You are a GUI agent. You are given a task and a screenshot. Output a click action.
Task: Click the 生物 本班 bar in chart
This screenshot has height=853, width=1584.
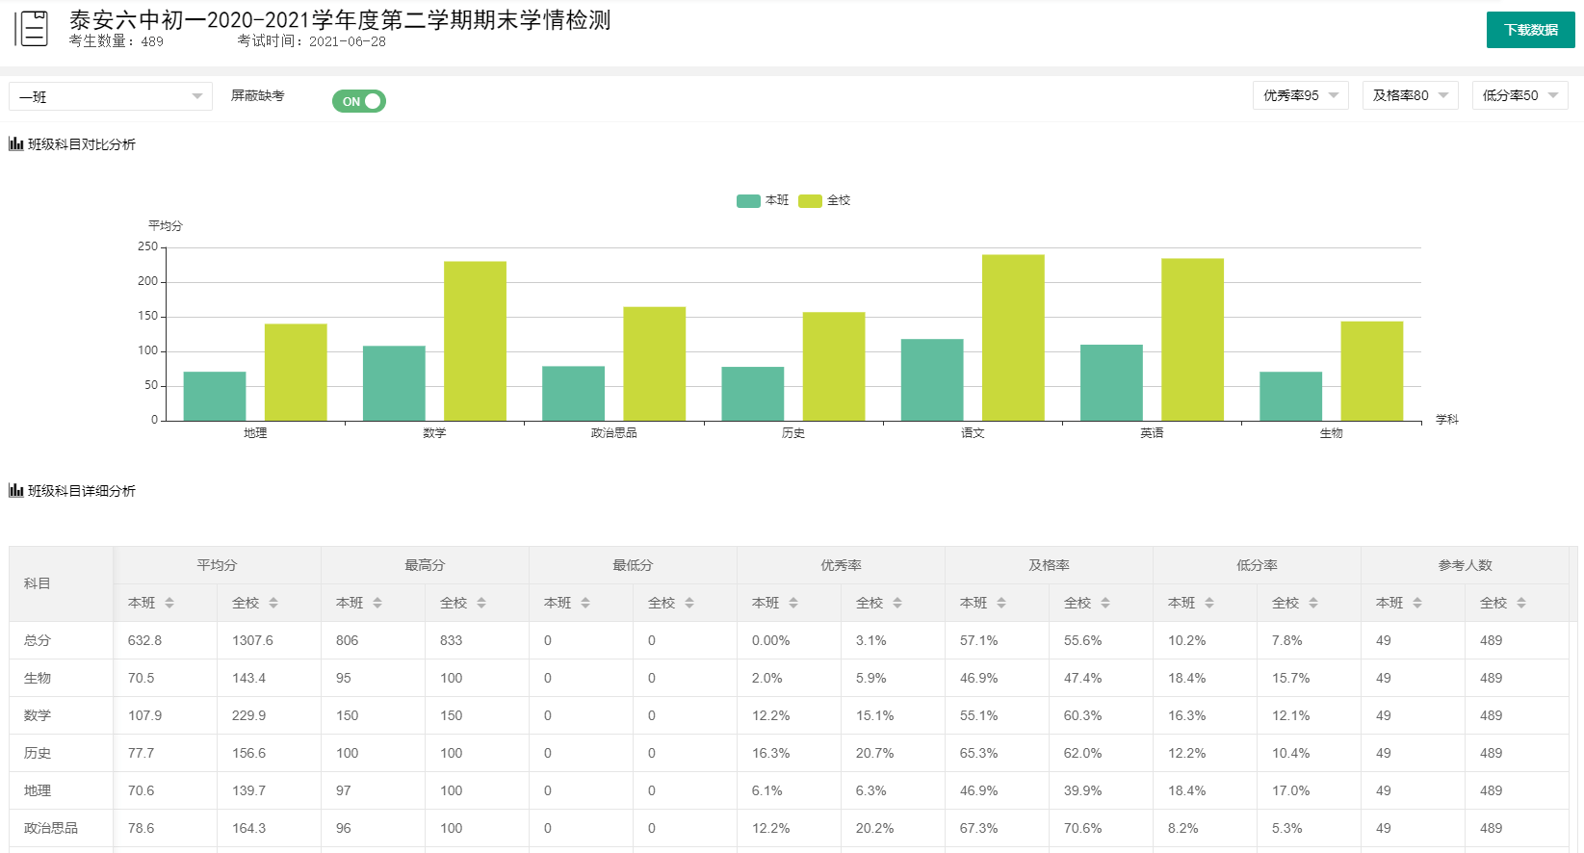(x=1290, y=396)
